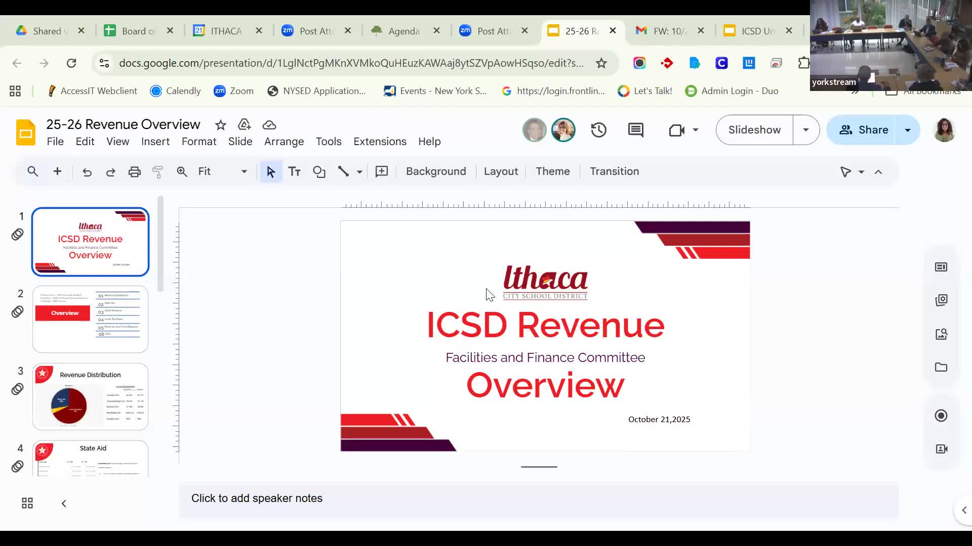
Task: Select the Text box tool
Action: (294, 172)
